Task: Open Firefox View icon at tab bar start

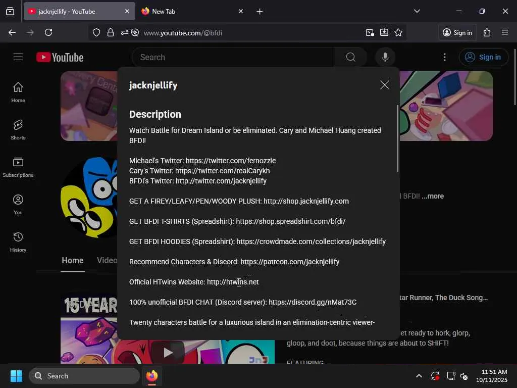Action: pos(10,11)
